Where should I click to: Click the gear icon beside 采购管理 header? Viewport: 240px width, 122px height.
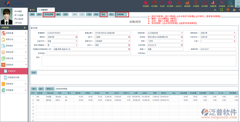click(24, 27)
